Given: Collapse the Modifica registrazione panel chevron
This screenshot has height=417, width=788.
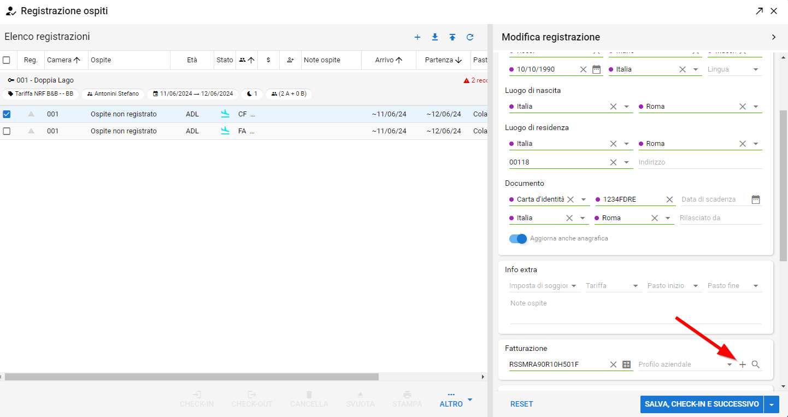Looking at the screenshot, I should 774,37.
